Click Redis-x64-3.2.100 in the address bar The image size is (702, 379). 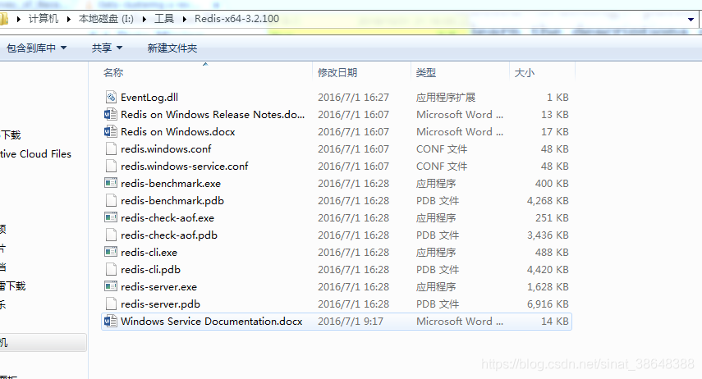236,19
